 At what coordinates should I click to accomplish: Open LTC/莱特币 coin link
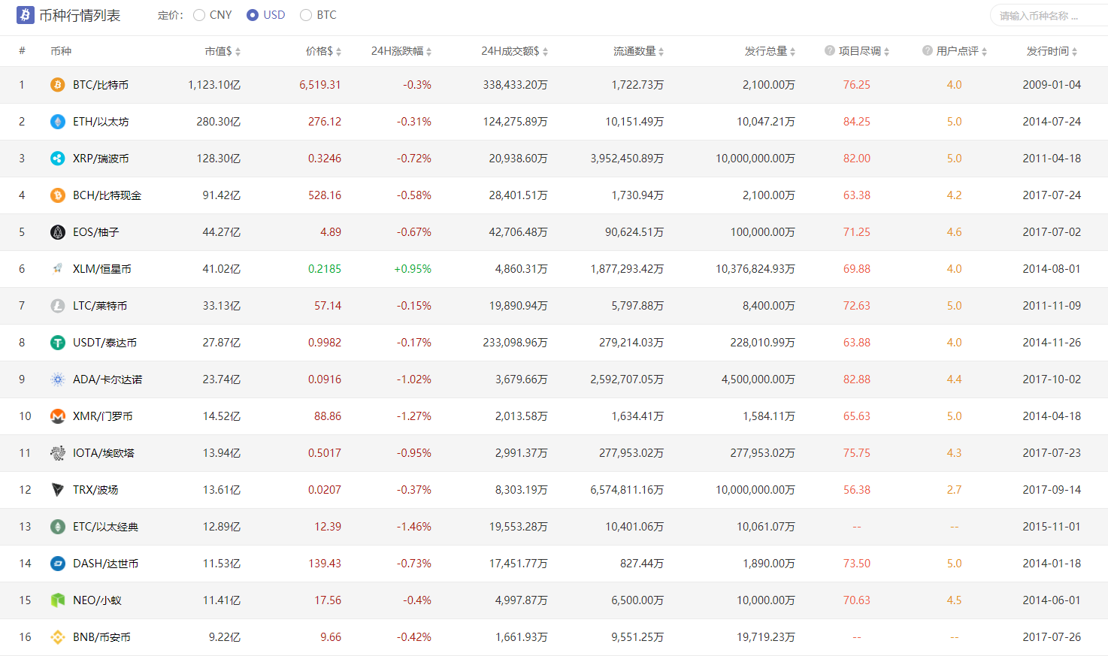[100, 306]
